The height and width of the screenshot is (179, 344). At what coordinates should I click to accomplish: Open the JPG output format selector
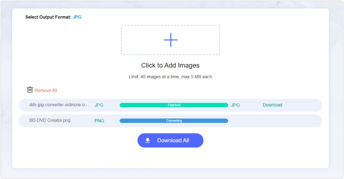click(77, 18)
